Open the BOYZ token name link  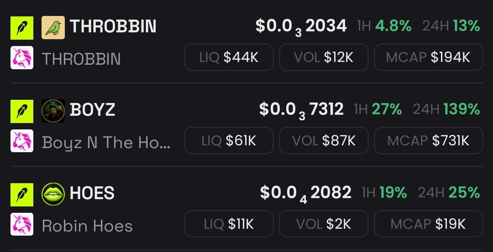click(x=92, y=109)
